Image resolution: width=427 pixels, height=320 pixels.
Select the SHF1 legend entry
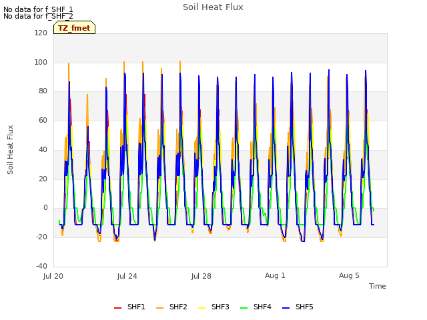129,307
